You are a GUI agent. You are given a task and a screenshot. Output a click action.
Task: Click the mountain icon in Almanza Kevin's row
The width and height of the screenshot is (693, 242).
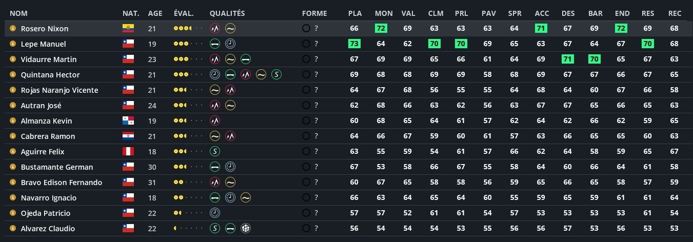point(215,121)
